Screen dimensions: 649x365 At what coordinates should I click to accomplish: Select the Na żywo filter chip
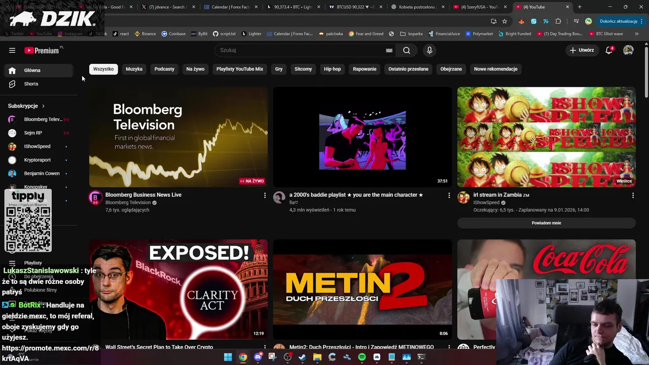pos(195,69)
